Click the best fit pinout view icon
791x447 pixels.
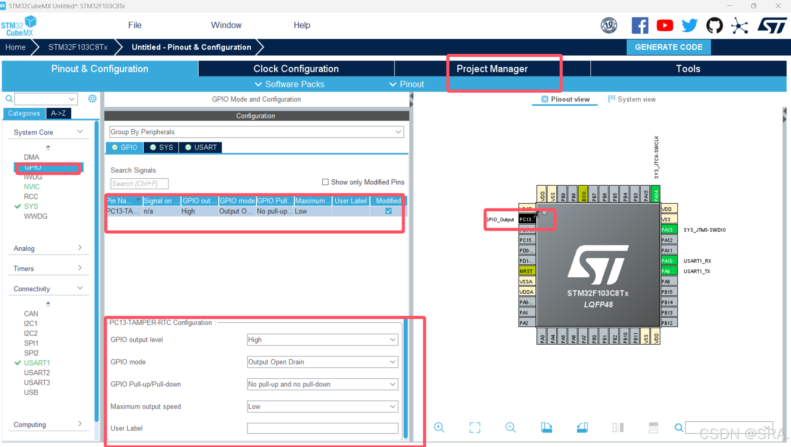click(475, 427)
